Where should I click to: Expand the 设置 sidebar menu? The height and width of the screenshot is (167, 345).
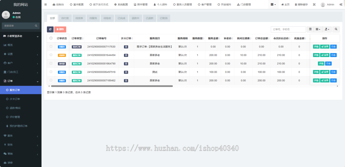(21, 54)
